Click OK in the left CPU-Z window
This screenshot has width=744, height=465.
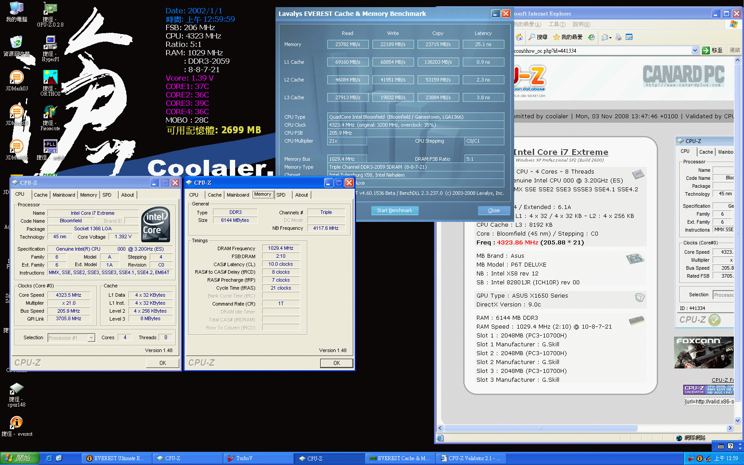coord(163,363)
